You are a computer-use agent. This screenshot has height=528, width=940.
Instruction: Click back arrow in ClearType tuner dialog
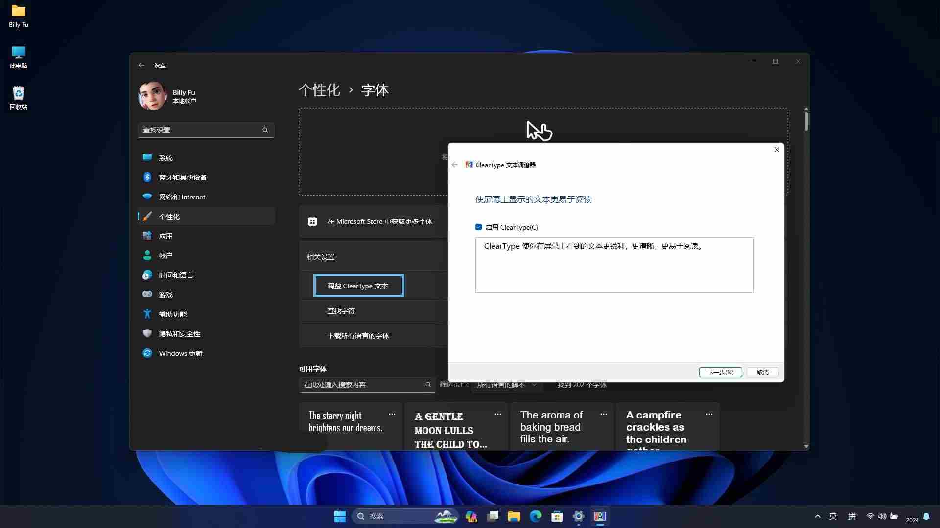click(455, 165)
